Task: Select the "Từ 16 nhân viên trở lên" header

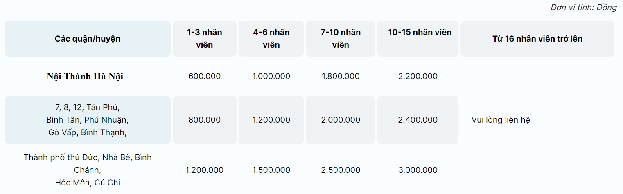Action: (537, 39)
